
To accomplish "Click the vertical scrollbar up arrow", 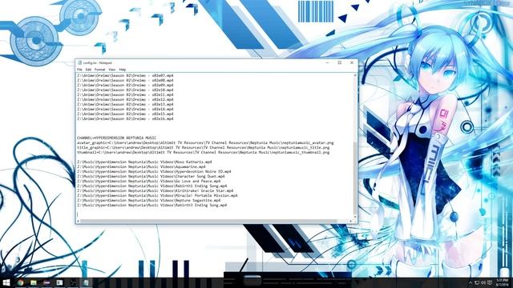I will point(355,75).
